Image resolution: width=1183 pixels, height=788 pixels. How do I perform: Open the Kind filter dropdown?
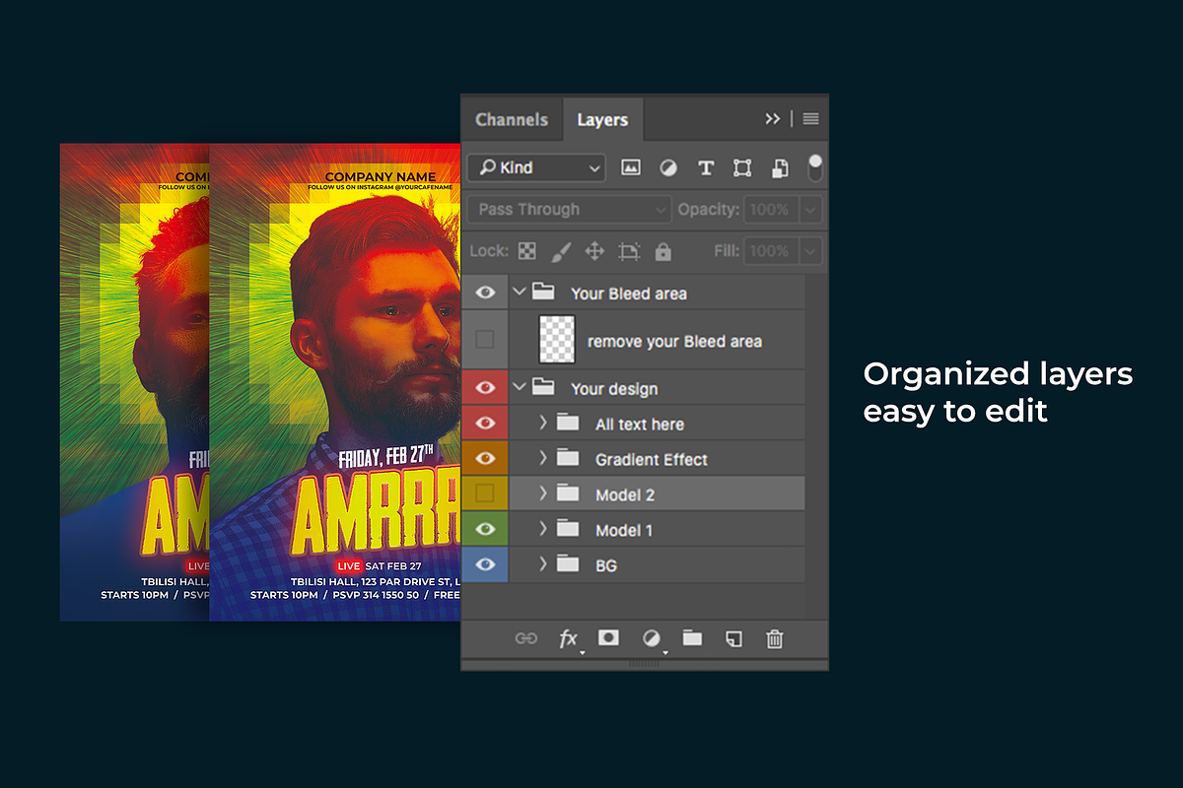point(537,167)
